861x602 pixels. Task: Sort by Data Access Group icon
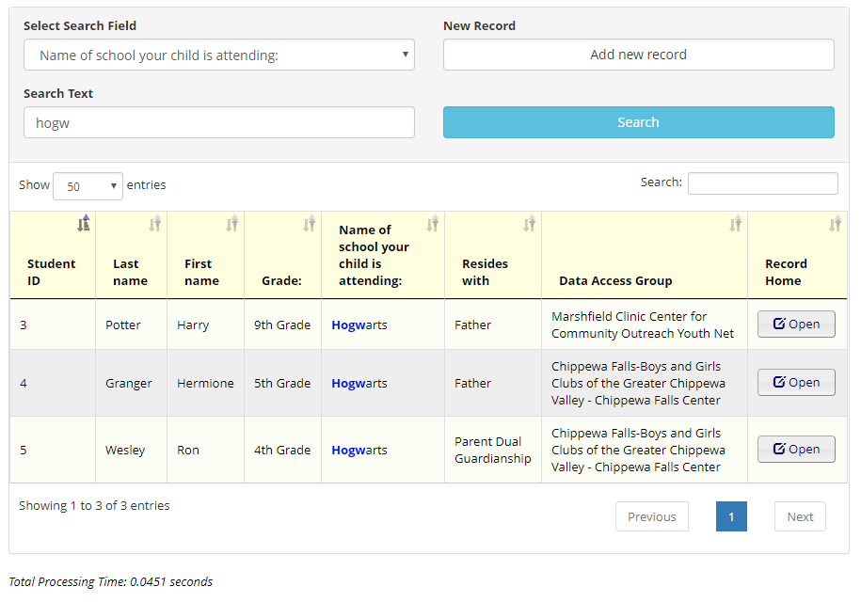735,223
